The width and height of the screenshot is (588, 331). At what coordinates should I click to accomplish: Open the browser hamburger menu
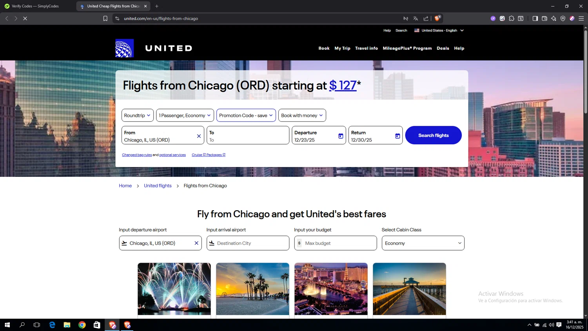tap(581, 18)
